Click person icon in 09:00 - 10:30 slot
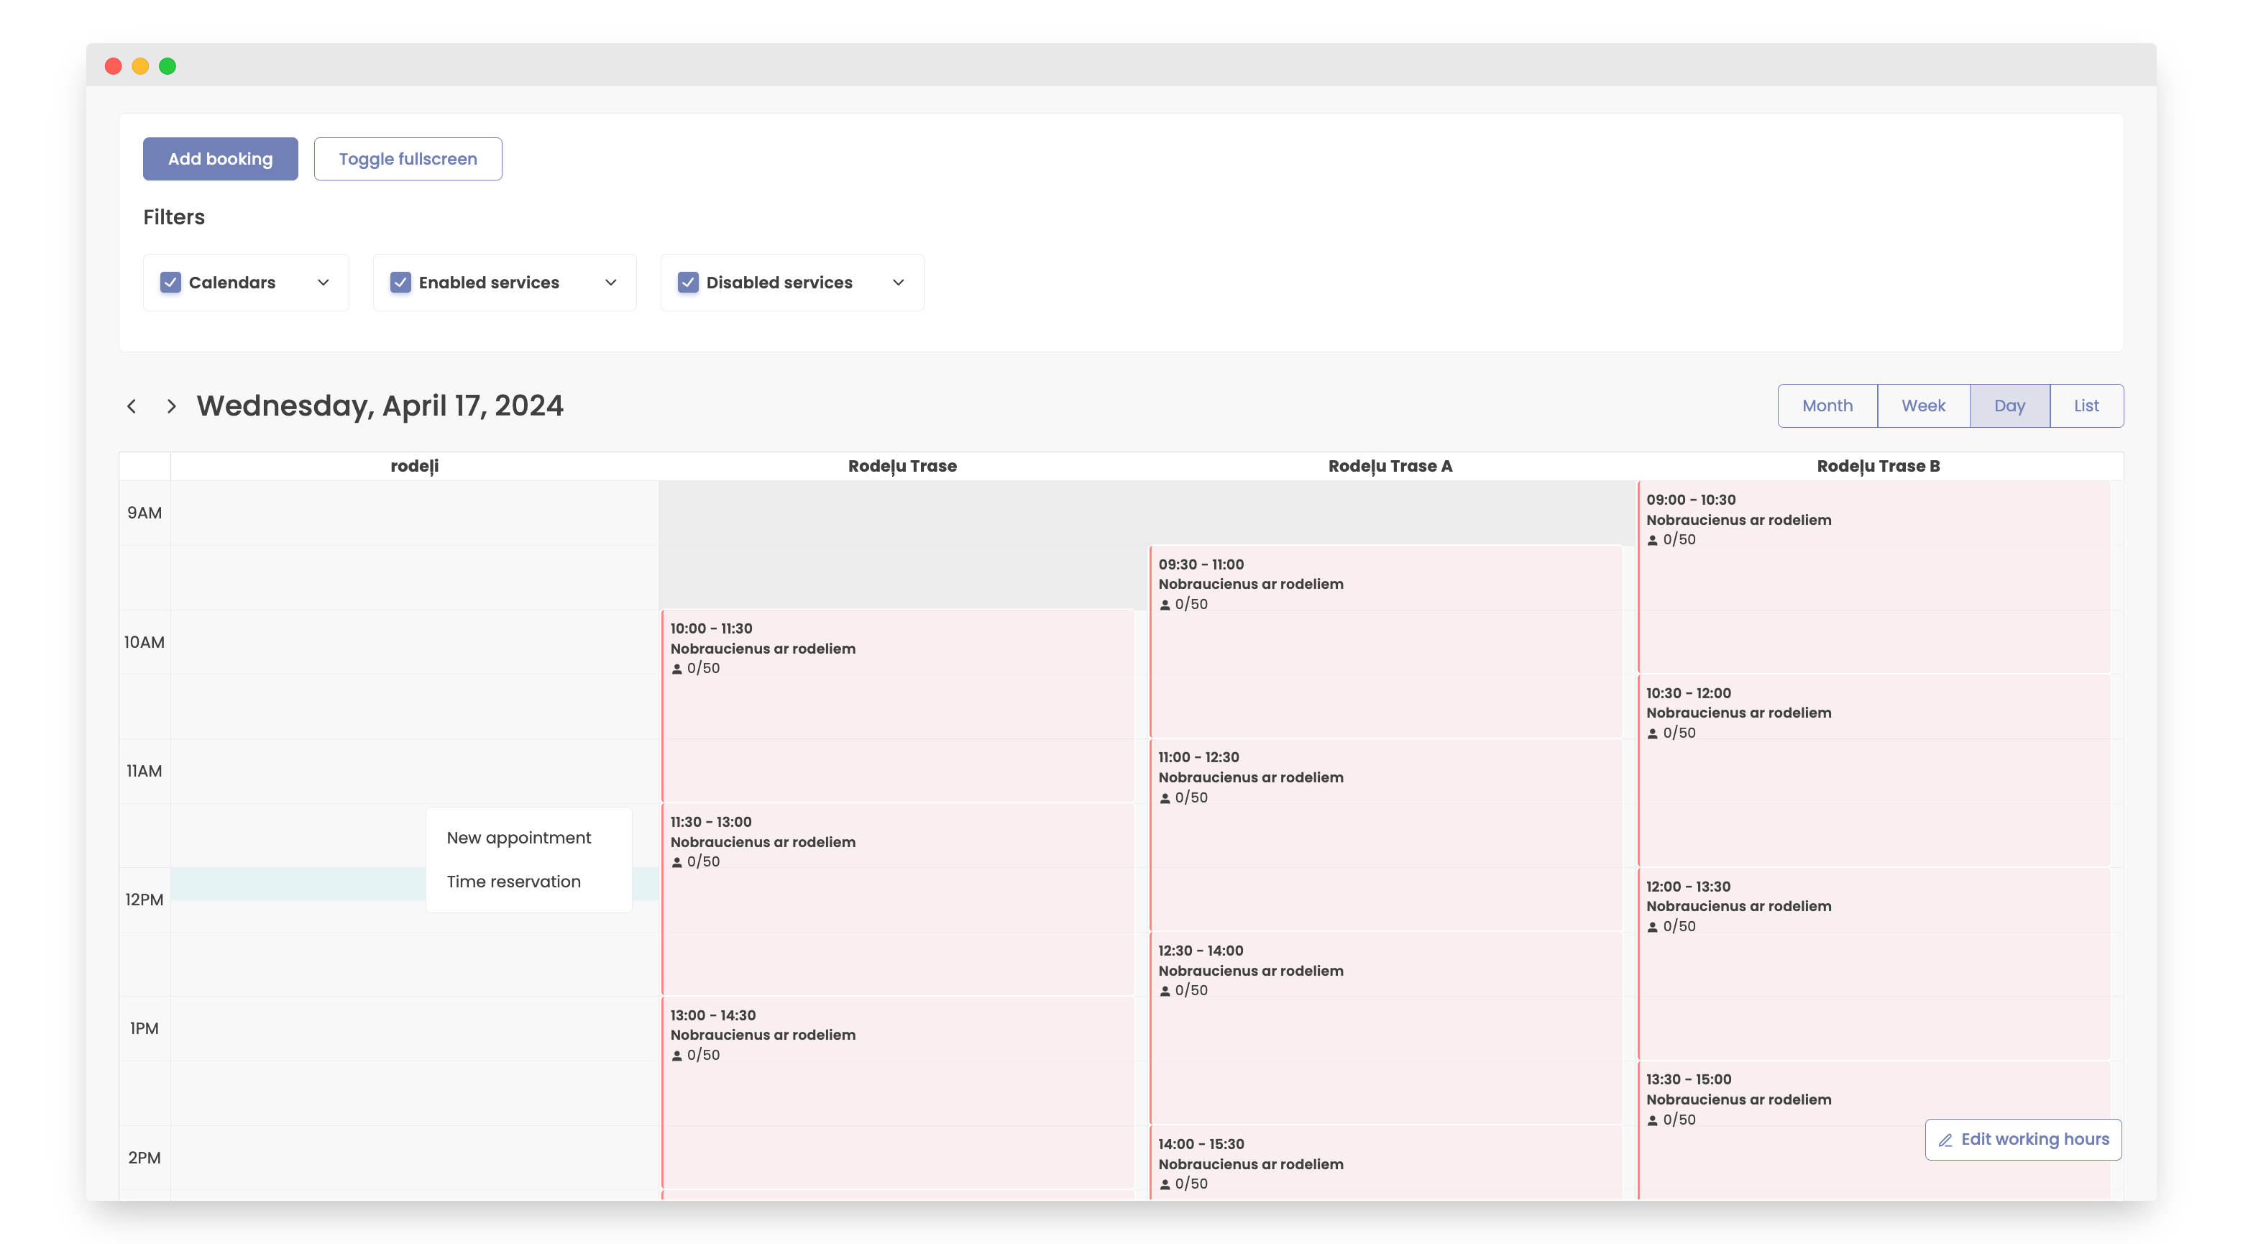 point(1653,540)
